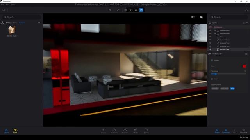Click the library Search field
This screenshot has height=140, width=250.
pos(22,17)
